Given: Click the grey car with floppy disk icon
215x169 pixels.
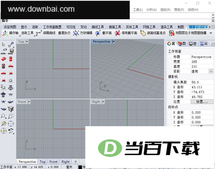Looking at the screenshot, I should click(x=11, y=52).
